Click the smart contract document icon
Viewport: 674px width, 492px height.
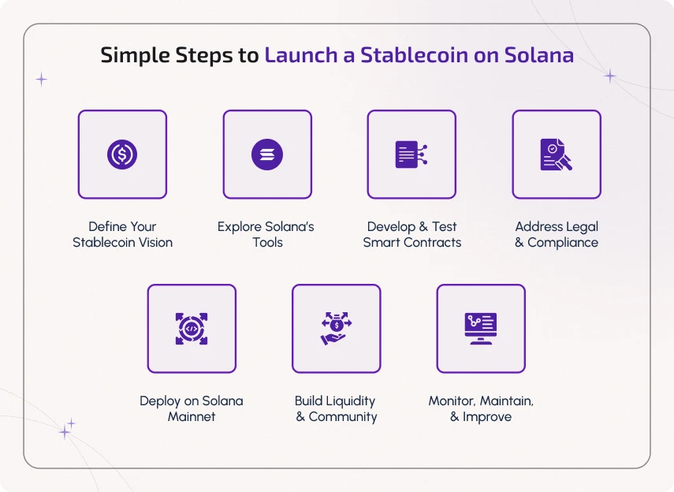tap(411, 155)
